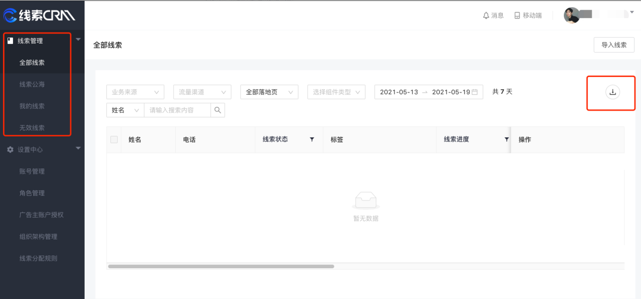
Task: Open the 流量渠道 dropdown
Action: tap(202, 92)
